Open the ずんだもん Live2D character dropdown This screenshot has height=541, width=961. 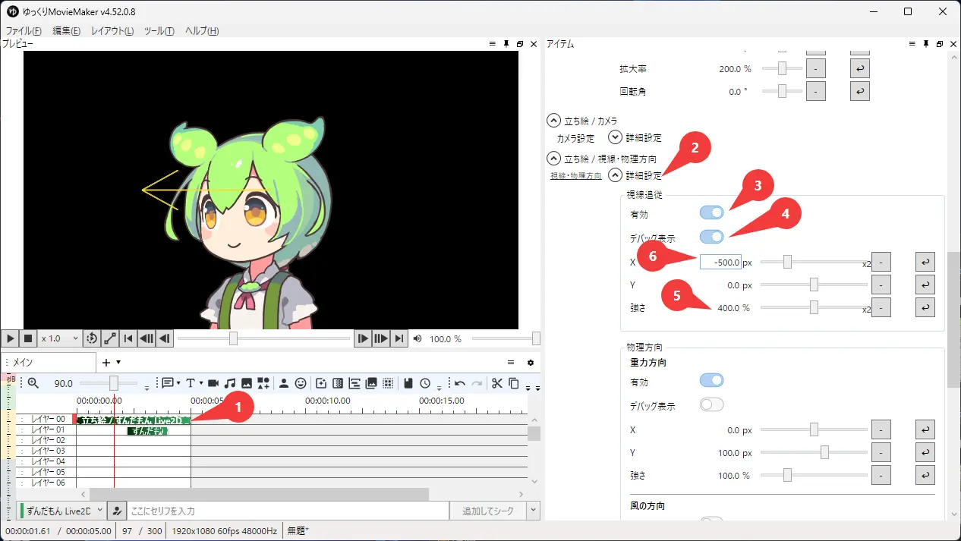(x=62, y=511)
